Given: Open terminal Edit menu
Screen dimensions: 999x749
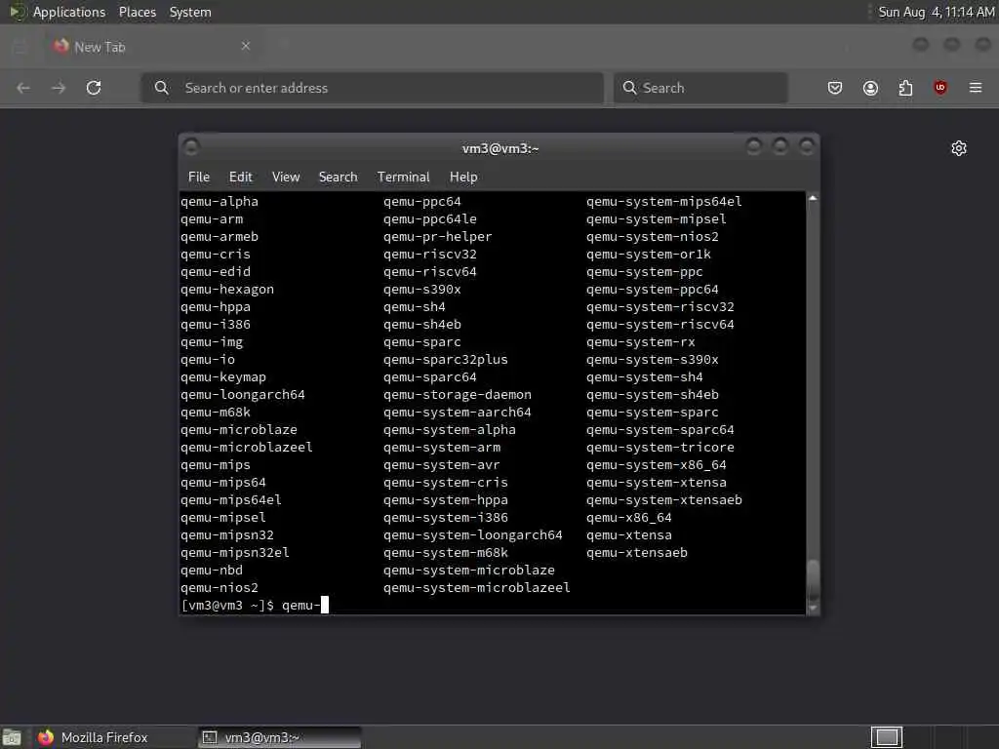Looking at the screenshot, I should pos(240,177).
